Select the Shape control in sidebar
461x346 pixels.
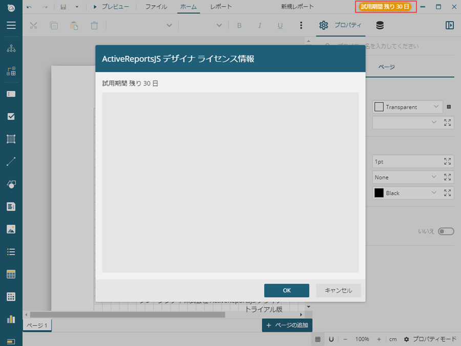(11, 184)
